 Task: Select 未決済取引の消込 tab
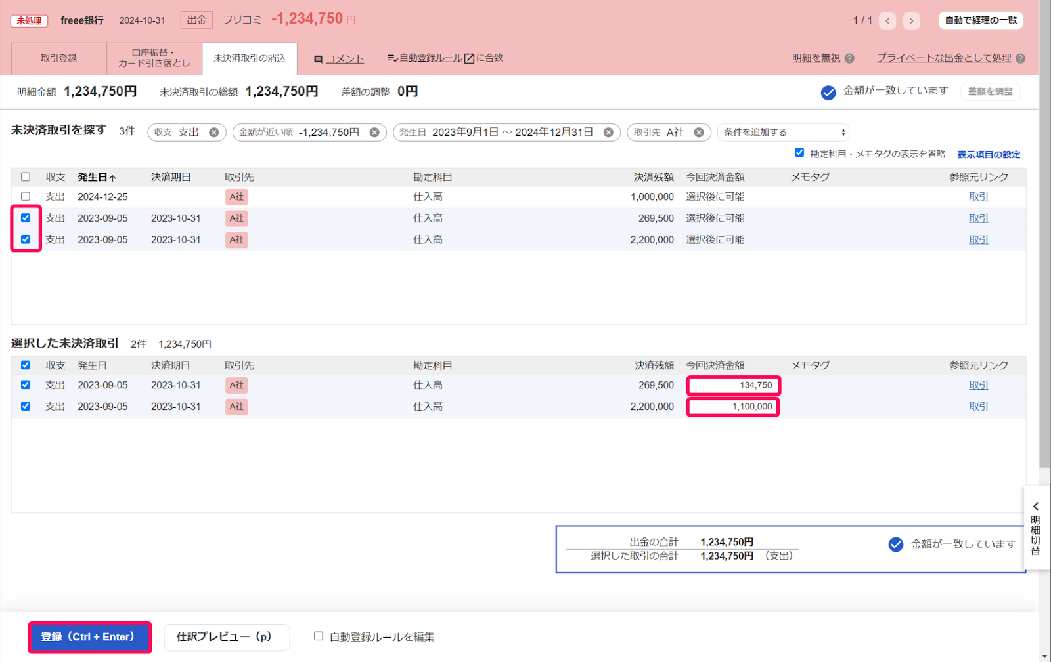[x=250, y=58]
